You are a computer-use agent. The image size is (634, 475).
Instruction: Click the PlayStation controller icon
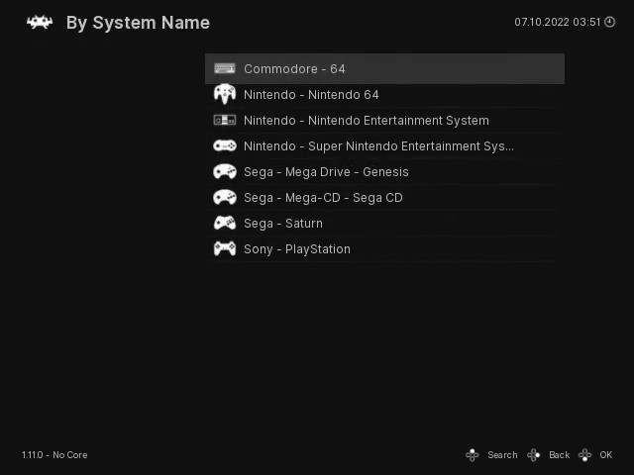tap(225, 248)
